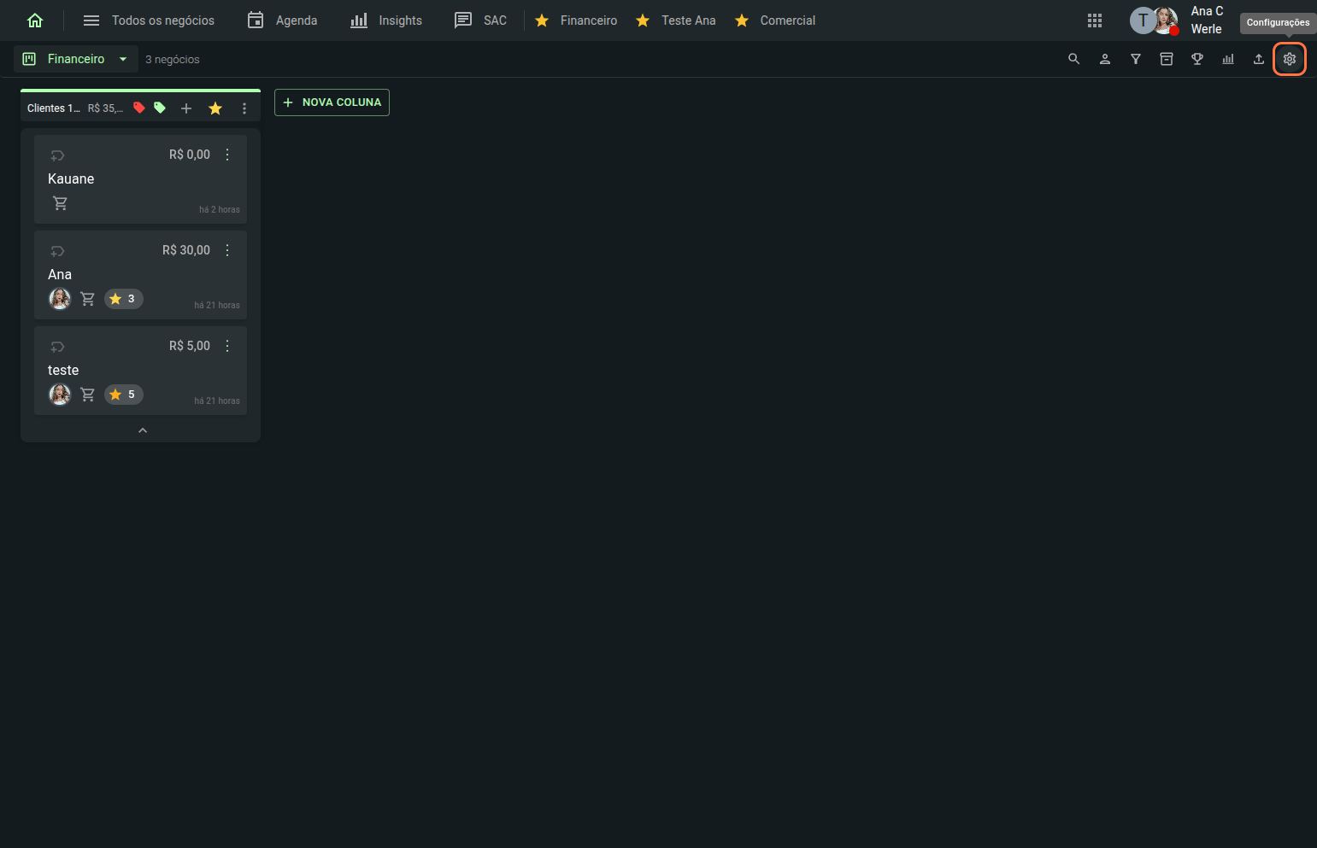
Task: Toggle the column header star favorite
Action: click(215, 108)
